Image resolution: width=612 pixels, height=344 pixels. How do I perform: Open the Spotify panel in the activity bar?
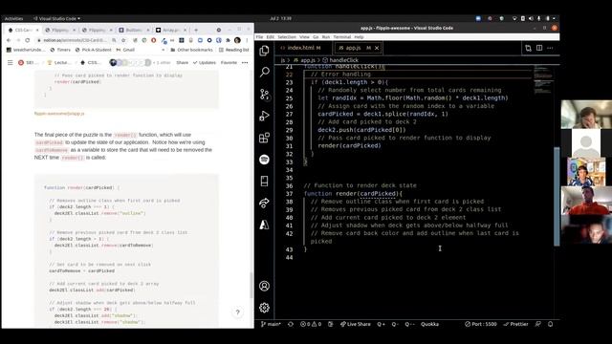coord(264,160)
